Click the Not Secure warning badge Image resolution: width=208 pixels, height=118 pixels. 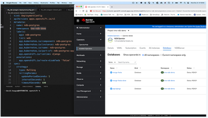95,11
